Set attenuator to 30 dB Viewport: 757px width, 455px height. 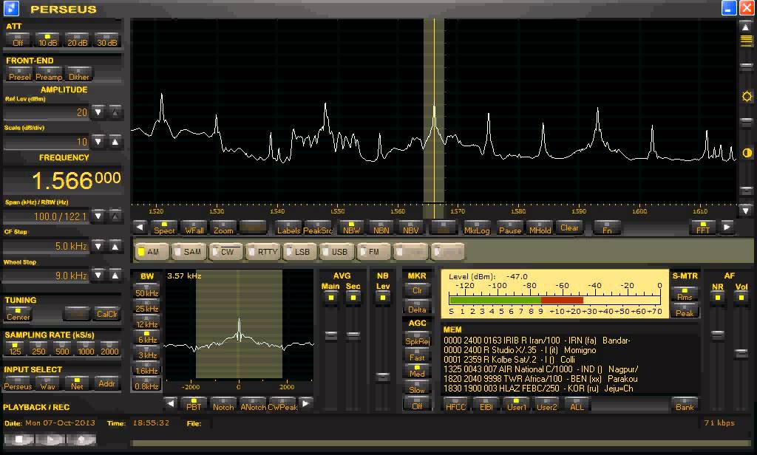point(106,40)
